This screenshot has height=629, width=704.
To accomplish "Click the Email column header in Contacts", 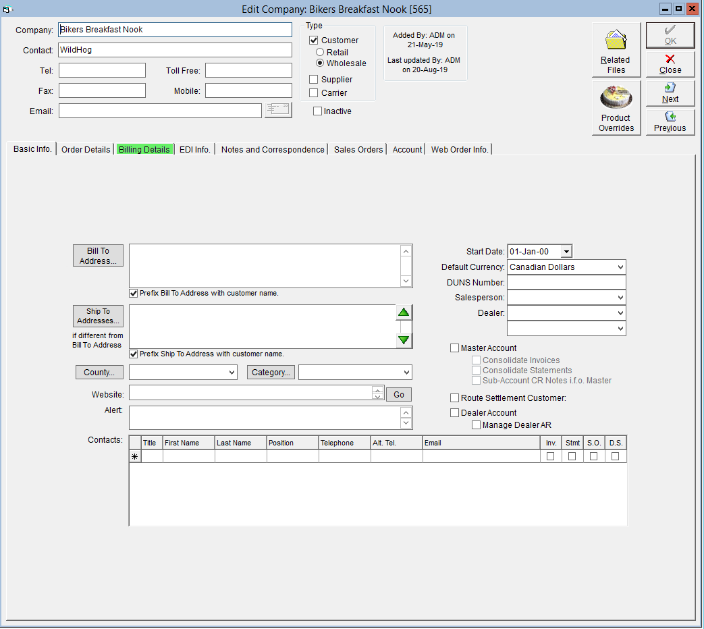I will pos(481,443).
